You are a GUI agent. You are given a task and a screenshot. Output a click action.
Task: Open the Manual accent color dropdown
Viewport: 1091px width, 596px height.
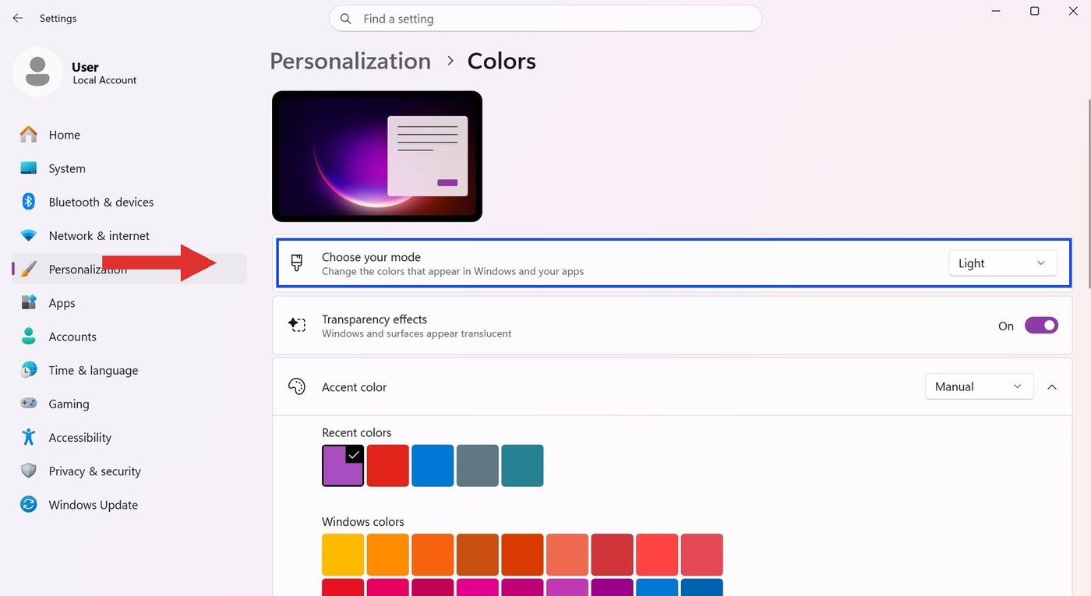point(979,386)
